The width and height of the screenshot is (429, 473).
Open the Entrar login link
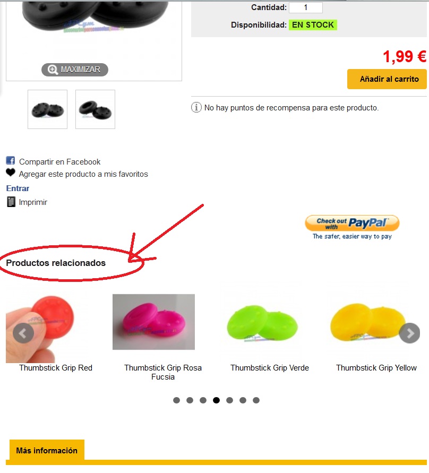tap(18, 188)
